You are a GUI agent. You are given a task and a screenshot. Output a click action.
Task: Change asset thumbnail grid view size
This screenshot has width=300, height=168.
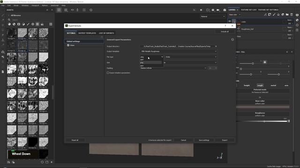click(x=51, y=24)
